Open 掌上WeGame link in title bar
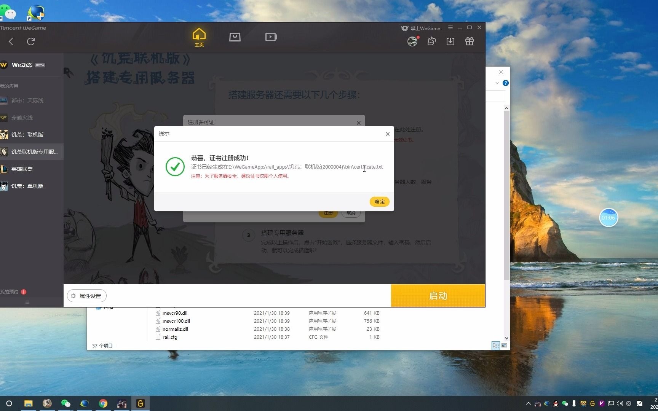 tap(421, 28)
